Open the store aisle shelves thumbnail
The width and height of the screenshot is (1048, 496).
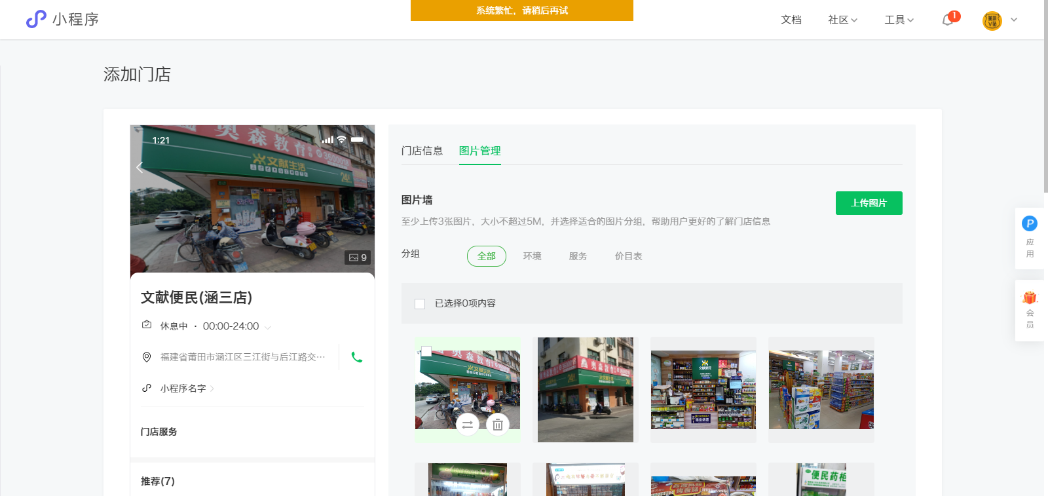click(x=821, y=390)
